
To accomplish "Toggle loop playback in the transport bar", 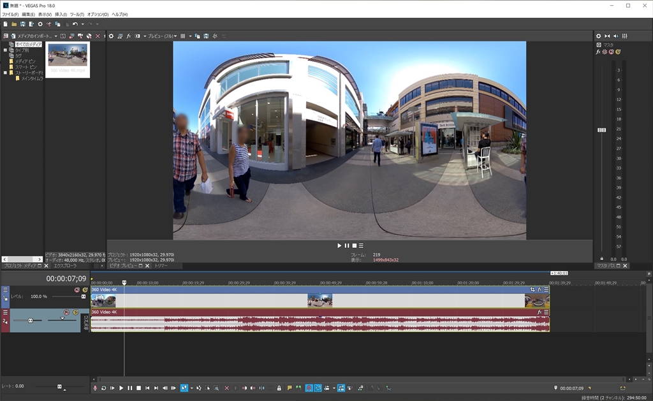I will 104,388.
